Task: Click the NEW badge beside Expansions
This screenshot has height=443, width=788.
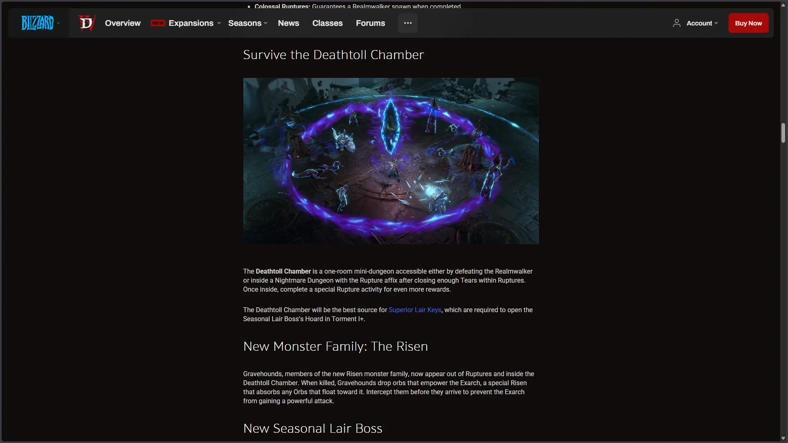Action: tap(158, 23)
